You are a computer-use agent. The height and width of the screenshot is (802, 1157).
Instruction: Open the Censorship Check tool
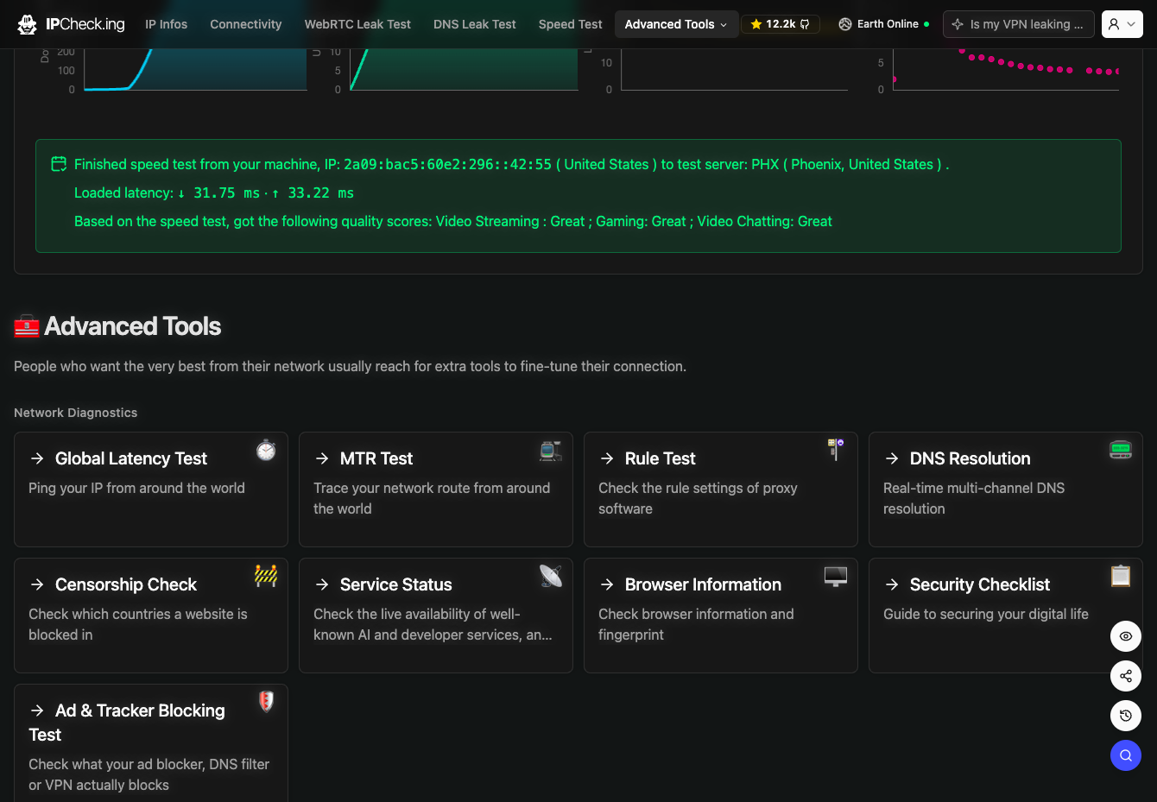pyautogui.click(x=151, y=616)
